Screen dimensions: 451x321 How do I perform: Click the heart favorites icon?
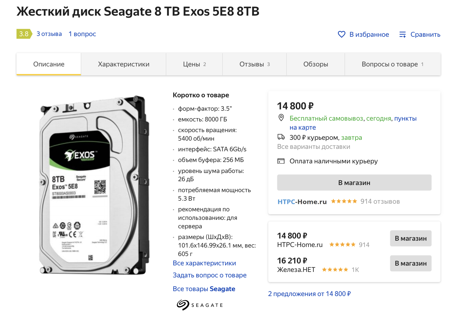tap(341, 35)
